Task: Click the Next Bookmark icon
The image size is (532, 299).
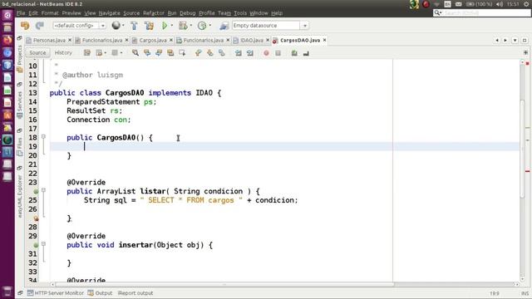Action: tap(210, 53)
